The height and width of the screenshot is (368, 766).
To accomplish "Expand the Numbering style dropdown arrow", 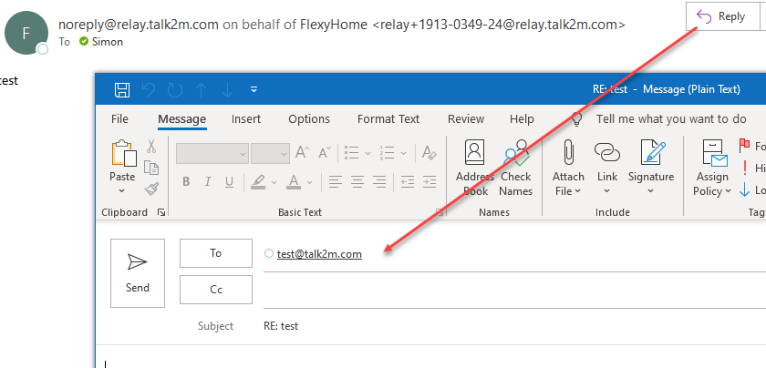I will pyautogui.click(x=403, y=153).
